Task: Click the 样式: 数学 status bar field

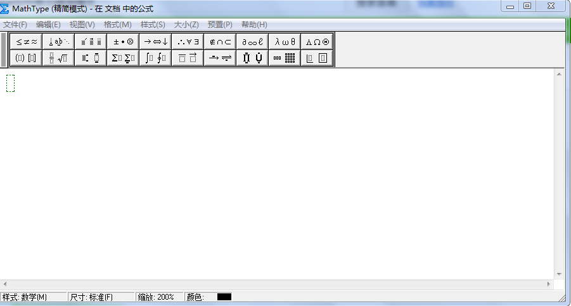Action: (x=33, y=297)
